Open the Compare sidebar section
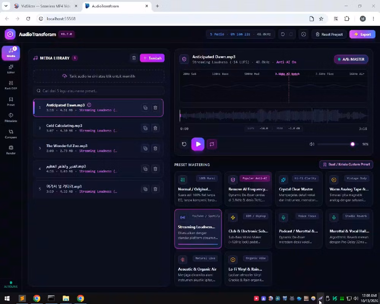The height and width of the screenshot is (304, 380). 11,134
